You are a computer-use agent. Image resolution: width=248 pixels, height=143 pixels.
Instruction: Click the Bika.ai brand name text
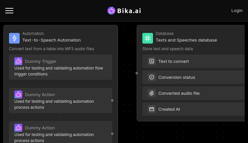point(129,11)
